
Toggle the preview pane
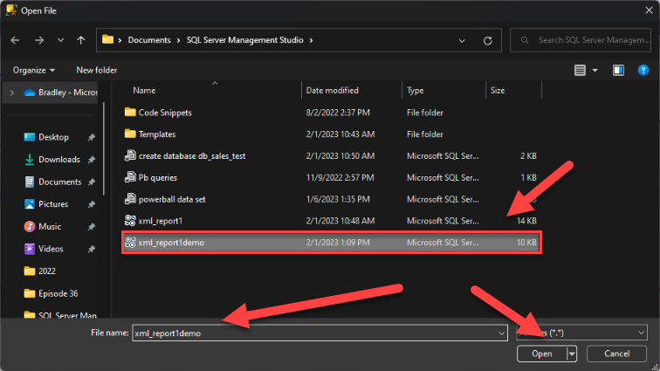(618, 71)
